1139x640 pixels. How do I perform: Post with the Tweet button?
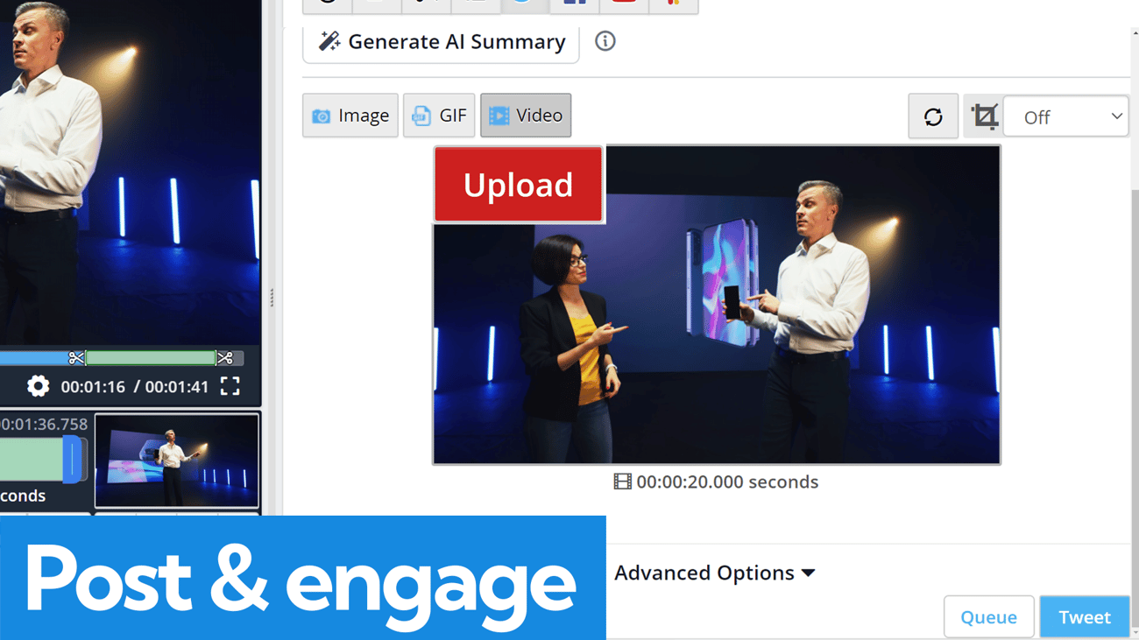coord(1084,617)
